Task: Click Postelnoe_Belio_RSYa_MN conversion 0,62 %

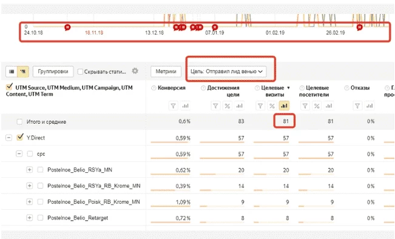Action: click(183, 170)
